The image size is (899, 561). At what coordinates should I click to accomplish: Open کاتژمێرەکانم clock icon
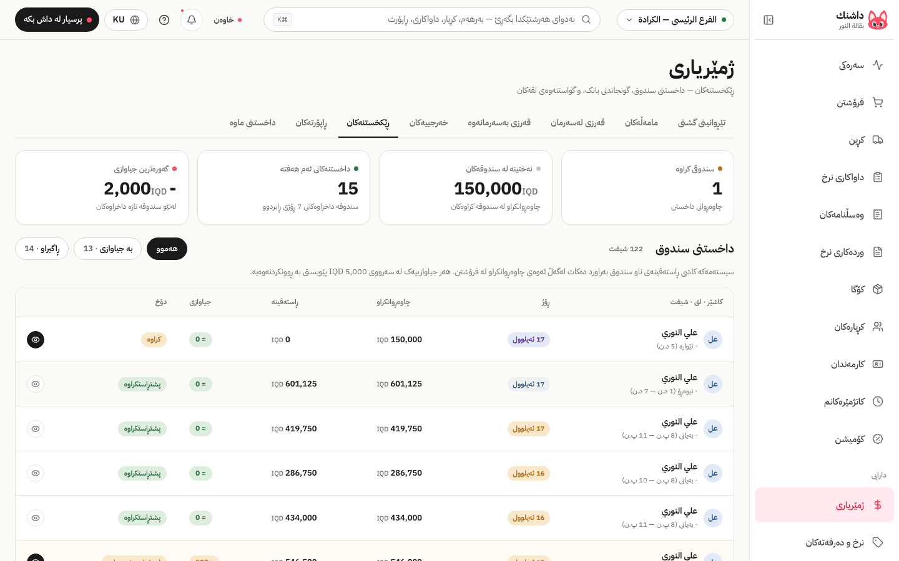click(x=878, y=401)
